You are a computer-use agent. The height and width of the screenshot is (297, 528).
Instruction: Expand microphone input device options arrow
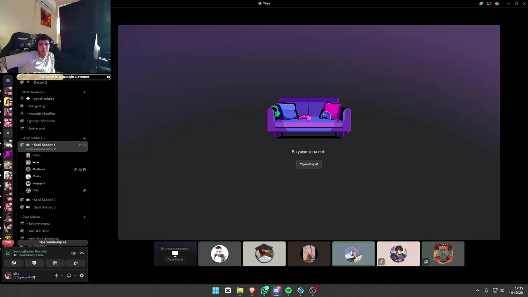pos(62,276)
